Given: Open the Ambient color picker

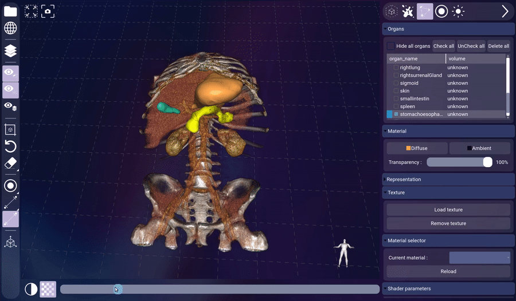Looking at the screenshot, I should coord(479,148).
